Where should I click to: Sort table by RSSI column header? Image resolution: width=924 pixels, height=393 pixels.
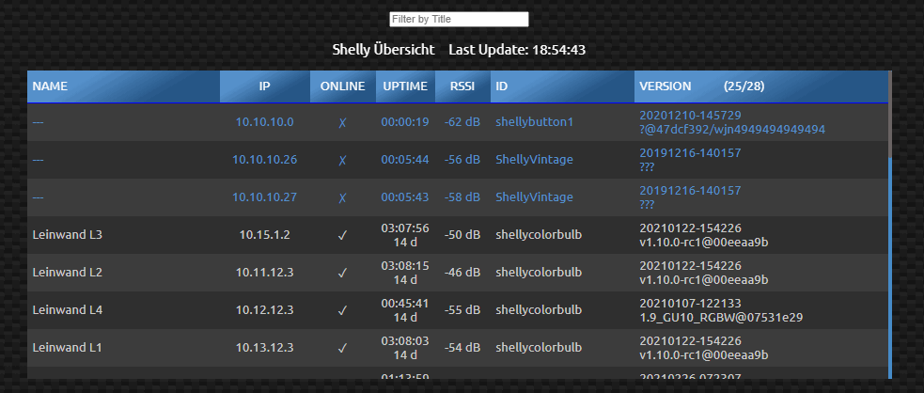coord(462,86)
